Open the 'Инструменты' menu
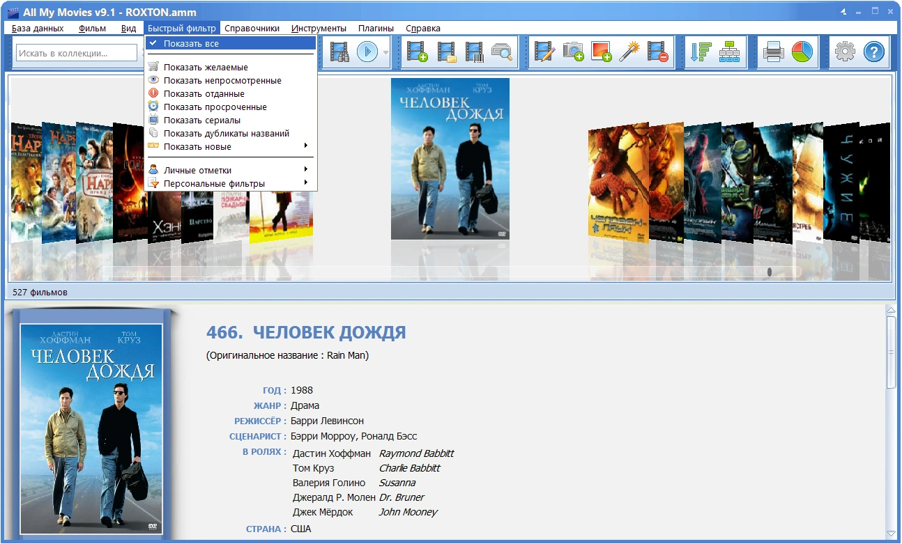Screen dimensions: 902x544 319,28
